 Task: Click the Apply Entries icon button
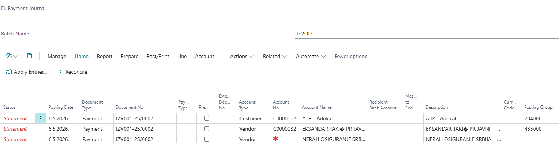27,72
